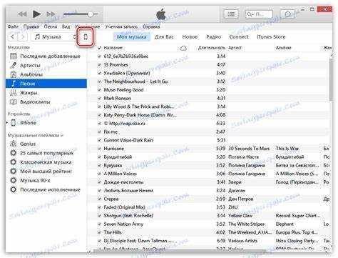Sort by the Альбом column header
The image size is (338, 258).
point(283,48)
